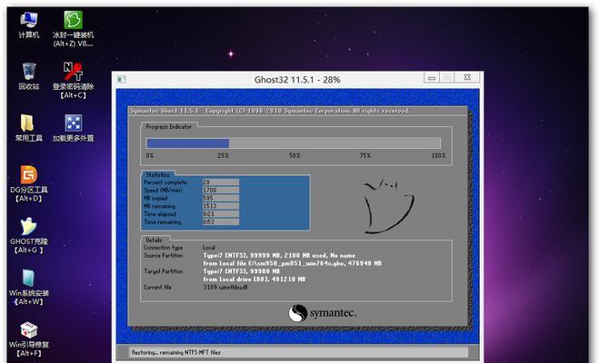Click the 100% mark under progress bar
This screenshot has height=363, width=600.
tap(438, 155)
